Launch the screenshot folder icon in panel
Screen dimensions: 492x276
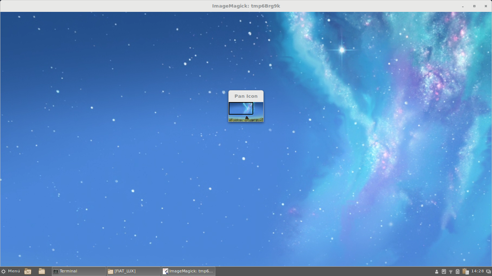click(28, 271)
